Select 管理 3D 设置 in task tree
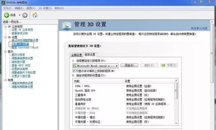 (20, 44)
